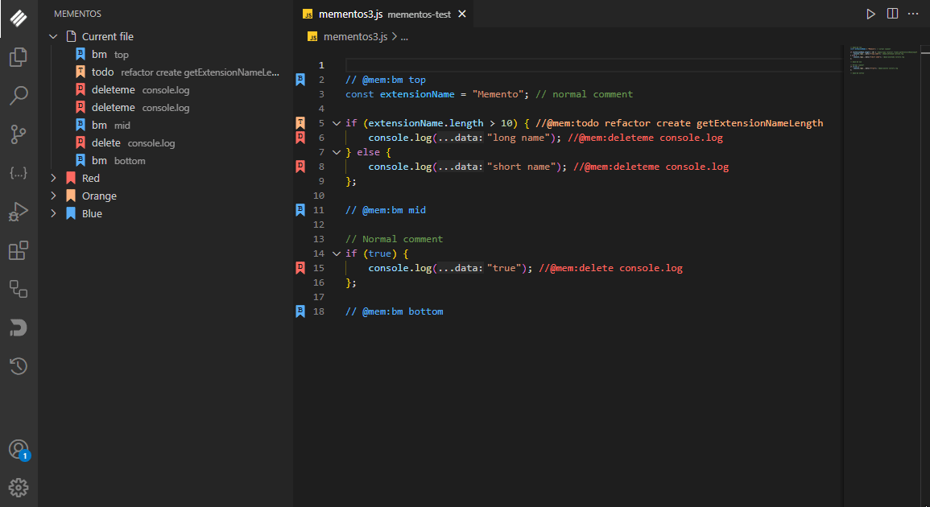Run the current file with play button
930x507 pixels.
(870, 14)
